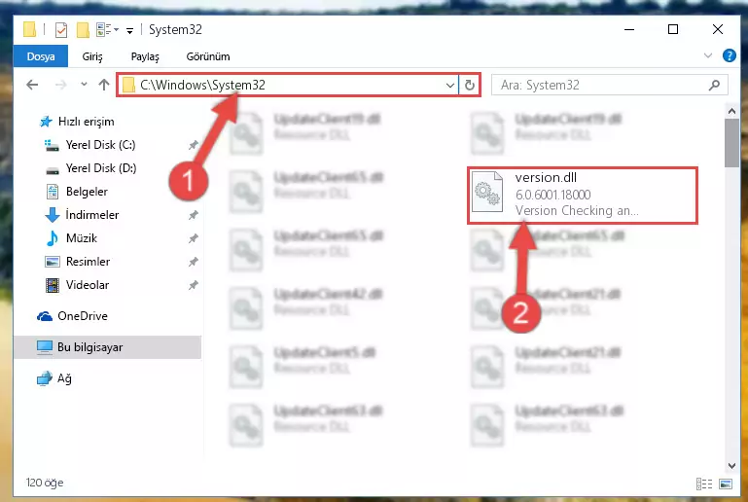Customize Quick Access Toolbar dropdown
Image resolution: width=748 pixels, height=502 pixels.
coord(129,31)
